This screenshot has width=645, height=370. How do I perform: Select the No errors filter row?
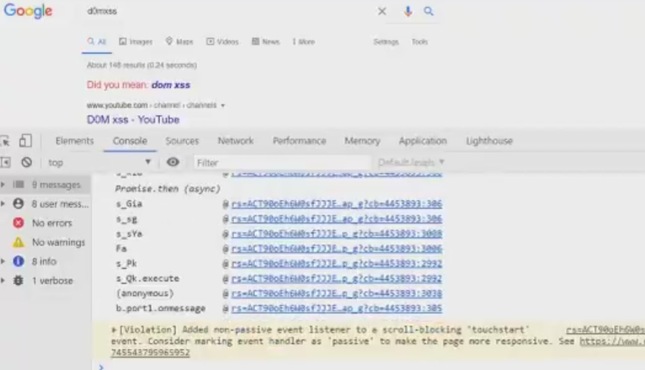click(x=46, y=223)
